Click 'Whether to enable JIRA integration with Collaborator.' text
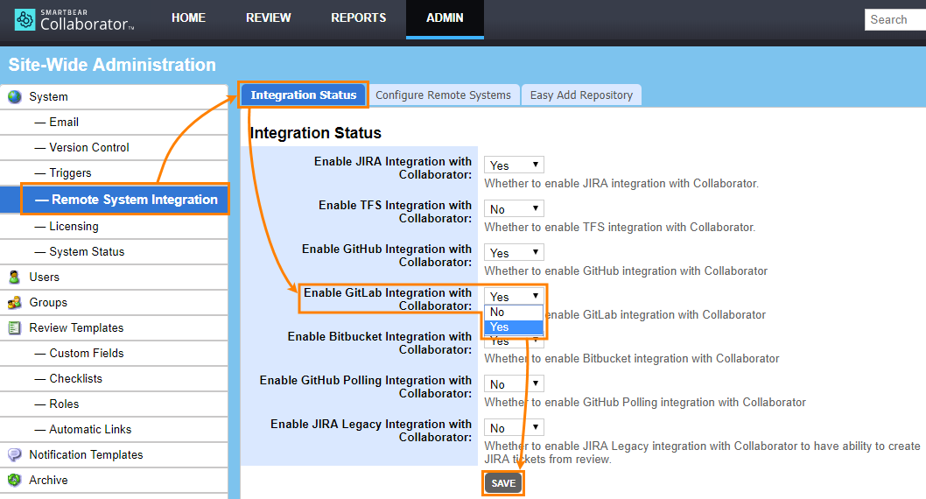 (621, 184)
